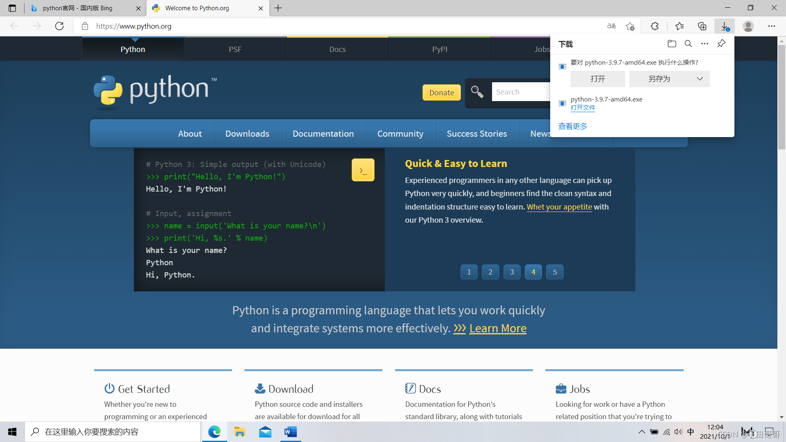Add this page to favorites
The height and width of the screenshot is (442, 786).
click(630, 26)
